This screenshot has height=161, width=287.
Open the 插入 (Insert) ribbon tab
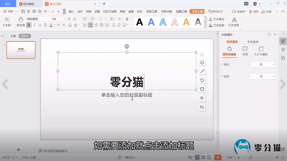coord(71,11)
